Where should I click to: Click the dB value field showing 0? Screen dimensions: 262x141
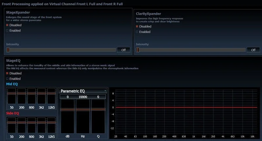coord(68,97)
